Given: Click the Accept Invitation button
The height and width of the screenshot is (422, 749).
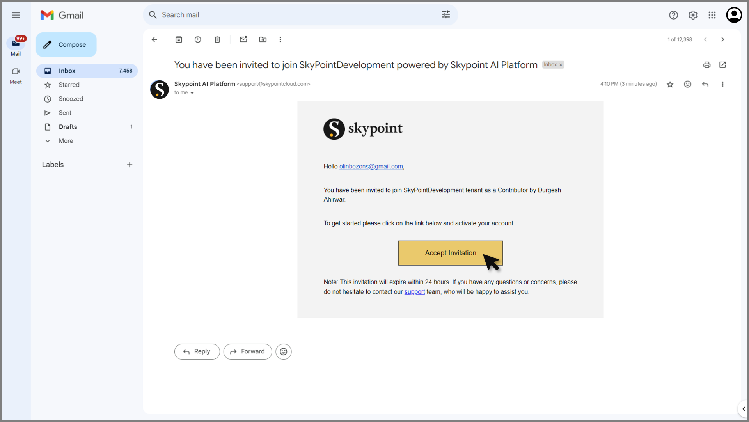Looking at the screenshot, I should [x=450, y=253].
